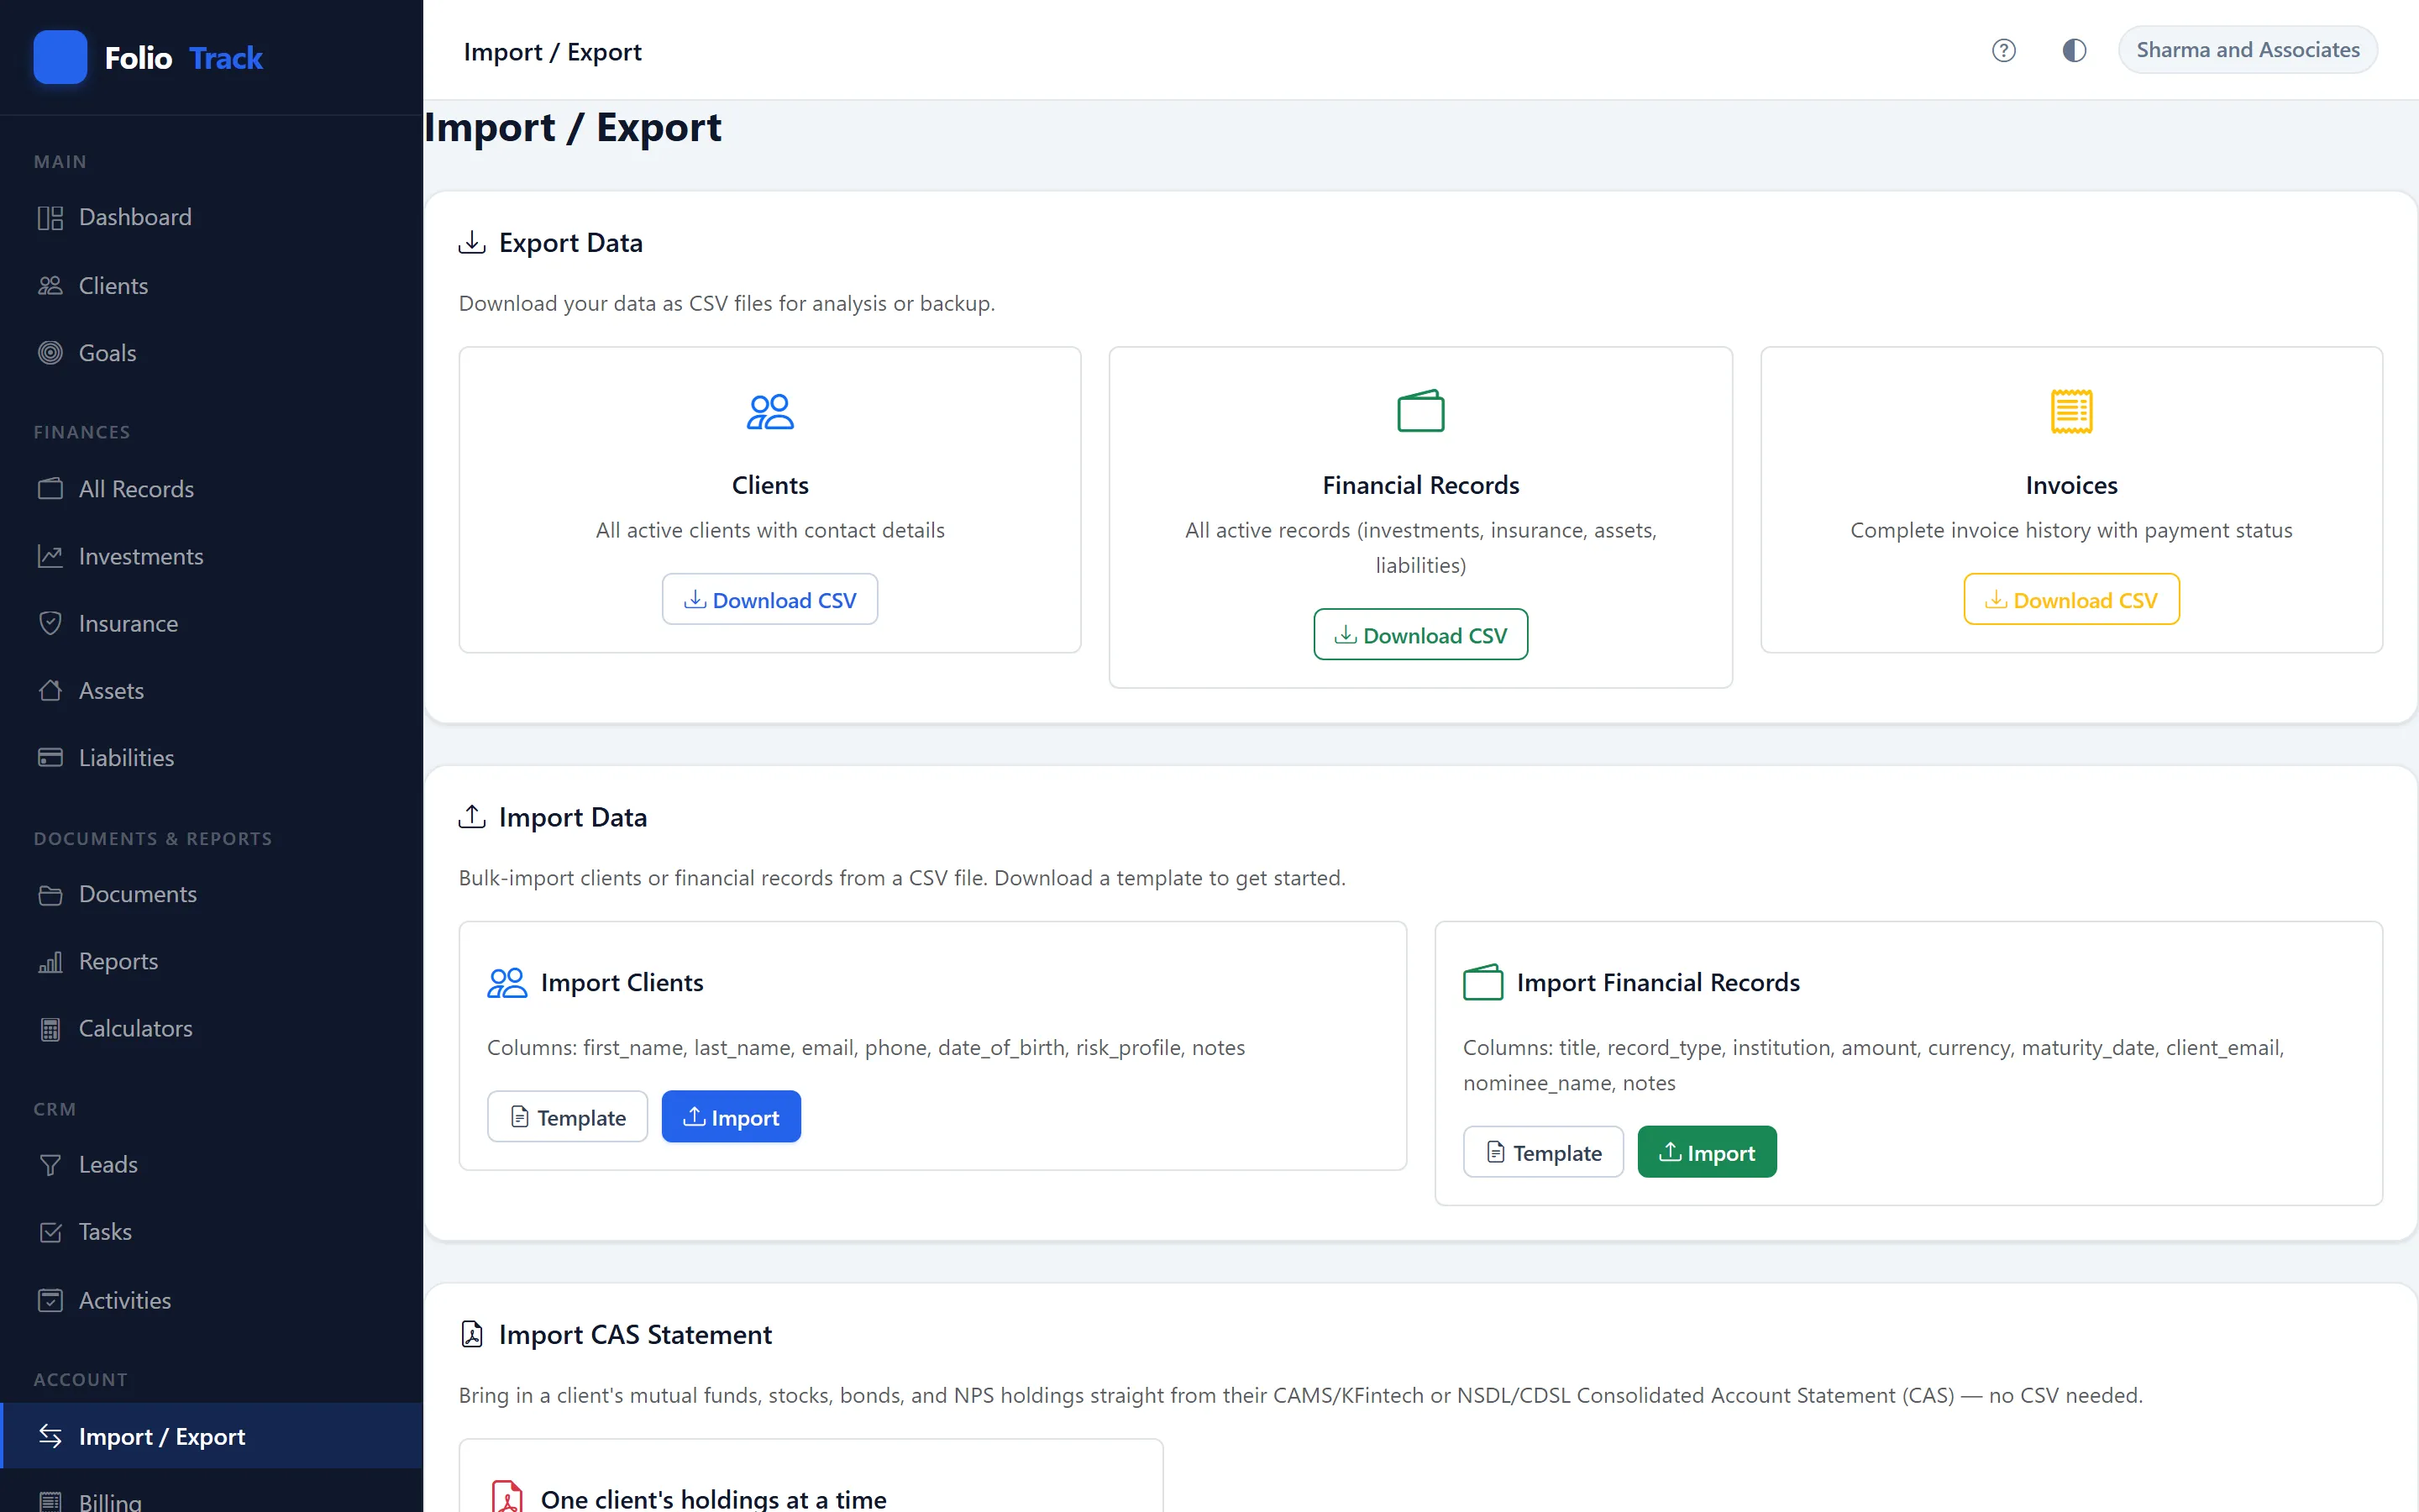
Task: Click the PDF icon beside Import CAS Statement
Action: (x=472, y=1334)
